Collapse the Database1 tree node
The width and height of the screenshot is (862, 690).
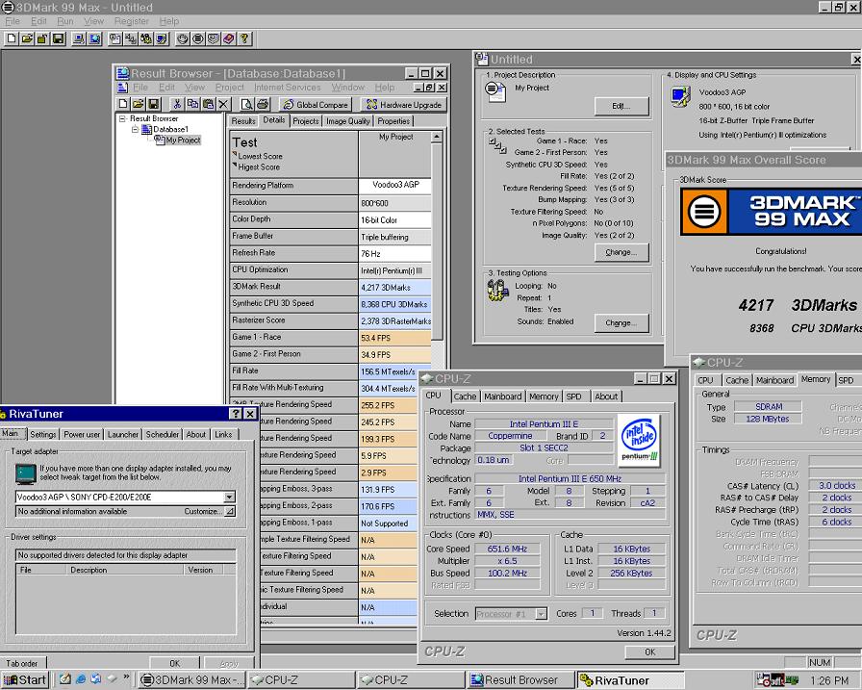click(x=135, y=130)
